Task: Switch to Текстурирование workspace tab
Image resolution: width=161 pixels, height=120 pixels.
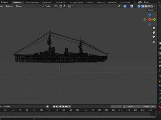Action: (x=76, y=2)
